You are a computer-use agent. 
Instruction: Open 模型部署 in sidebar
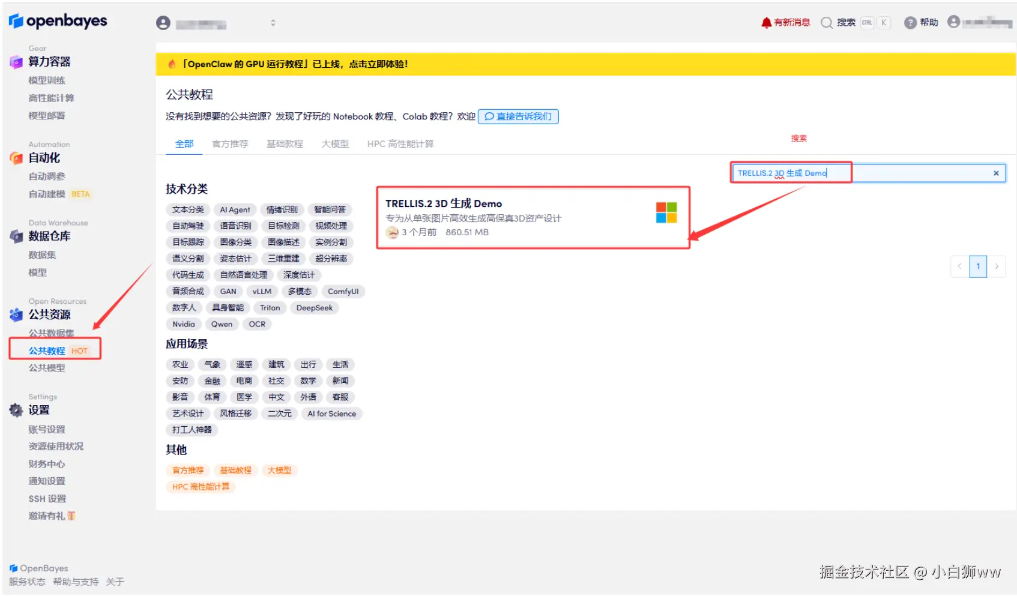click(x=47, y=116)
